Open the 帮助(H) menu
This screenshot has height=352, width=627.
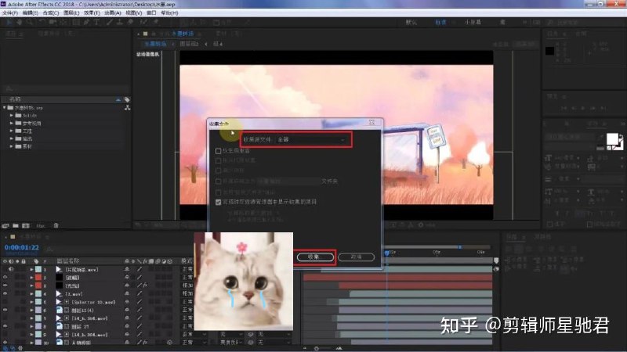pyautogui.click(x=169, y=13)
